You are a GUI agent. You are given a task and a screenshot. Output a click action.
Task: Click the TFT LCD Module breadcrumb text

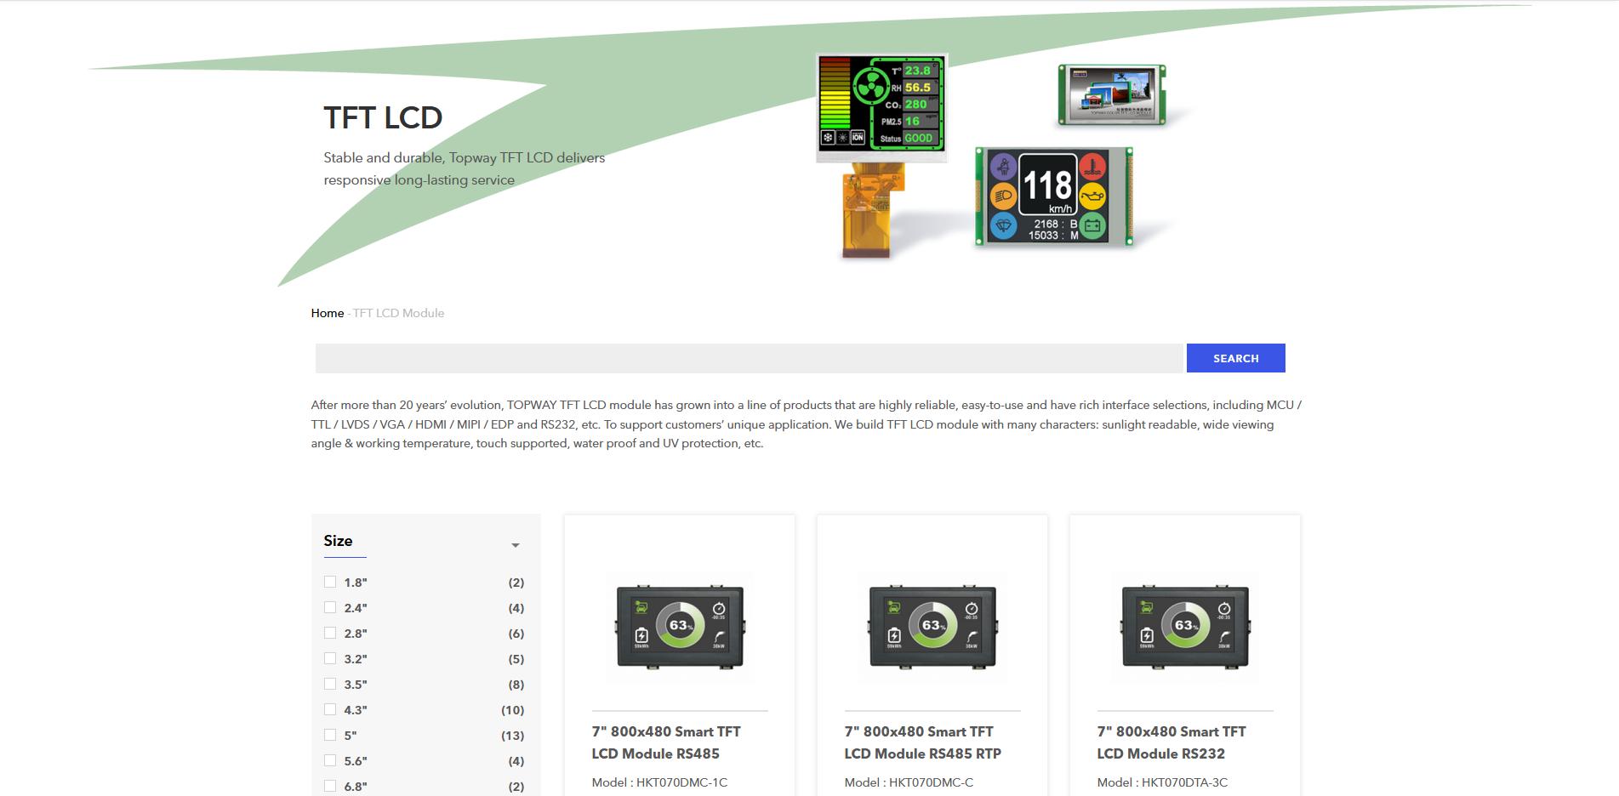pos(398,313)
